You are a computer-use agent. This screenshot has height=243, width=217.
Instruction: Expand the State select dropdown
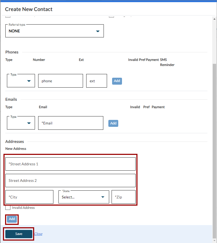(x=84, y=197)
